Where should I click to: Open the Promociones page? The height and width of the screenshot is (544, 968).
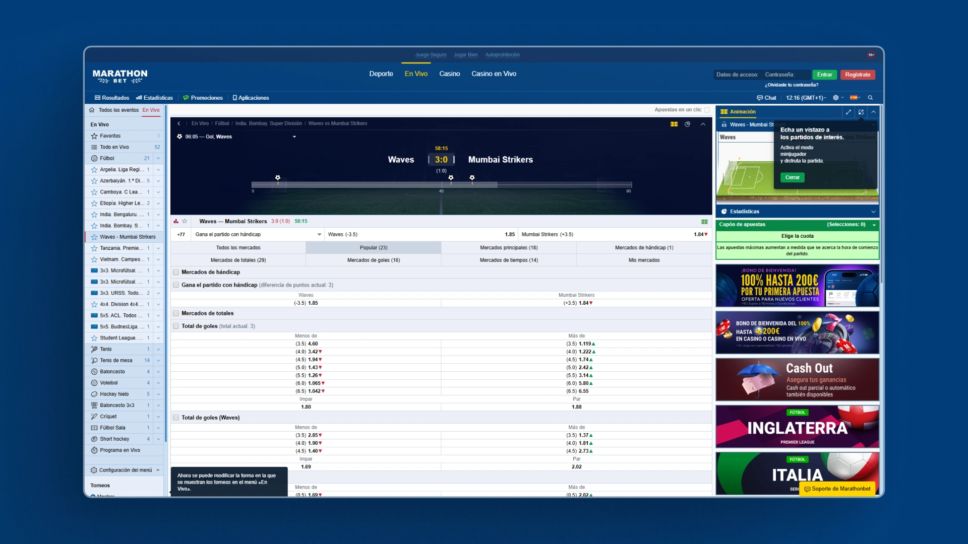point(203,98)
